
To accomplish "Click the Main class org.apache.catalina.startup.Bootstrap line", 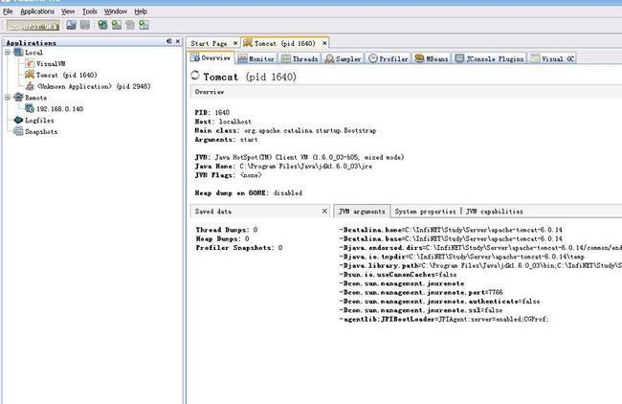I will (x=285, y=130).
